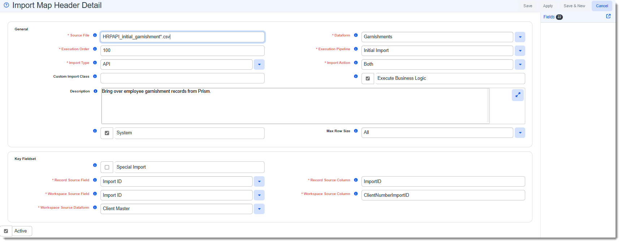Viewport: 621px width, 243px height.
Task: Toggle the Active checkbox at bottom
Action: pyautogui.click(x=6, y=231)
